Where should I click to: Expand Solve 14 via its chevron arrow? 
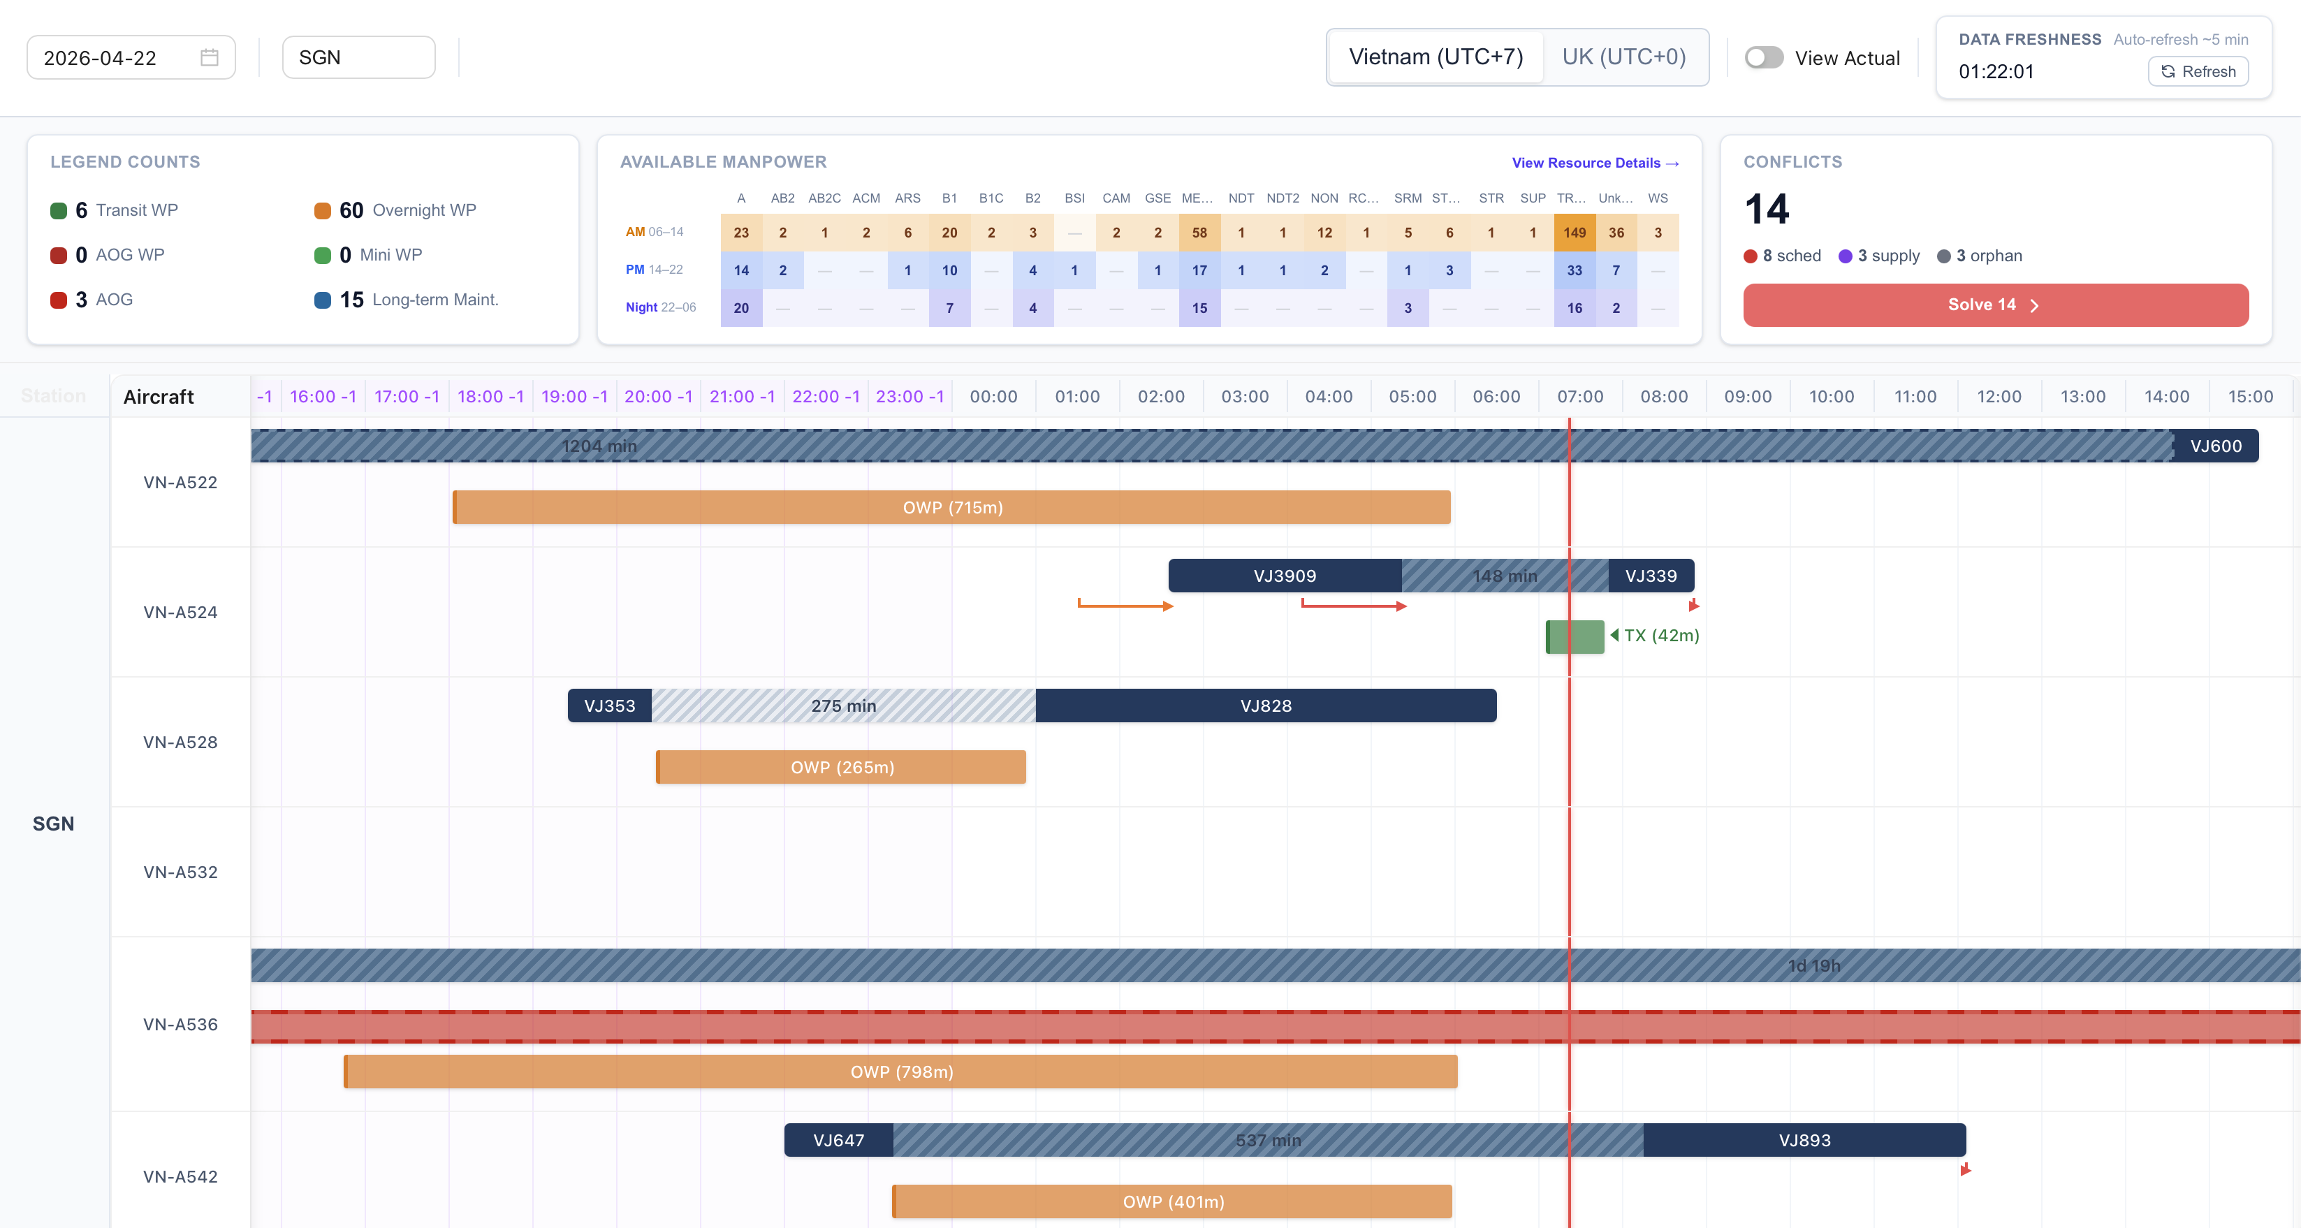point(2036,305)
